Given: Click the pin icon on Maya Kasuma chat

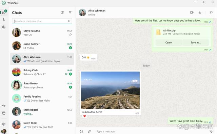Looking at the screenshot, I should point(71,34).
